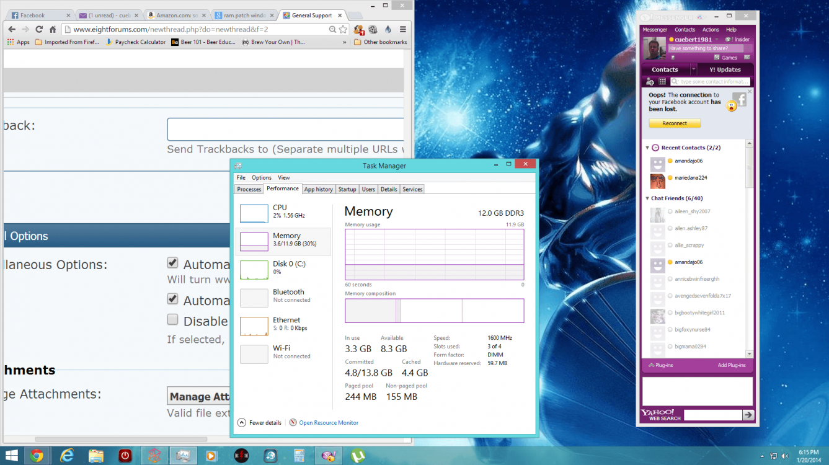Check the 'Disable' checkbox in forum options
829x465 pixels.
172,320
